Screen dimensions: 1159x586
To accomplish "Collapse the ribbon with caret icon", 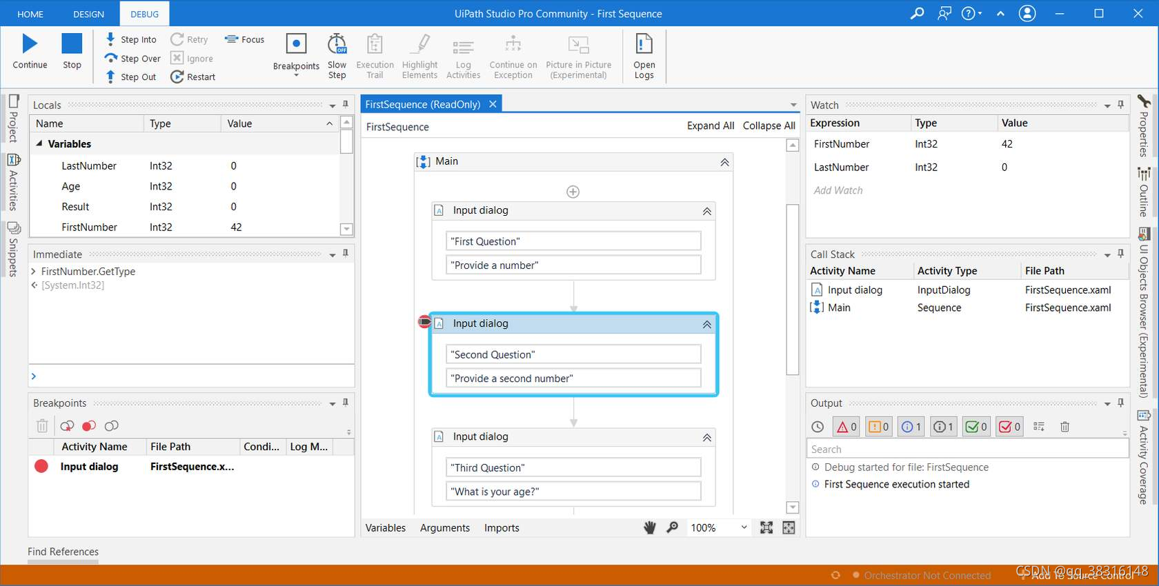I will (x=1000, y=13).
